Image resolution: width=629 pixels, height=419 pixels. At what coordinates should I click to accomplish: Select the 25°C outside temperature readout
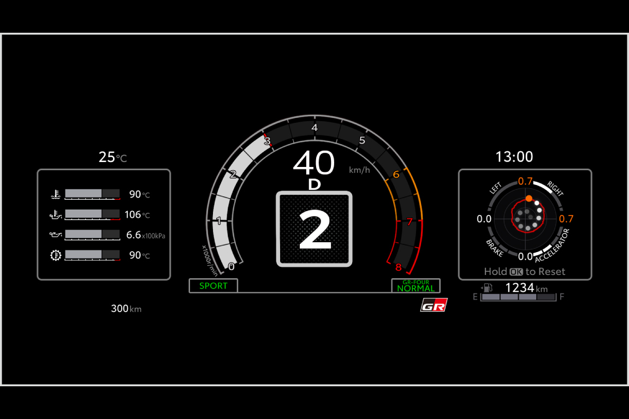[x=112, y=157]
